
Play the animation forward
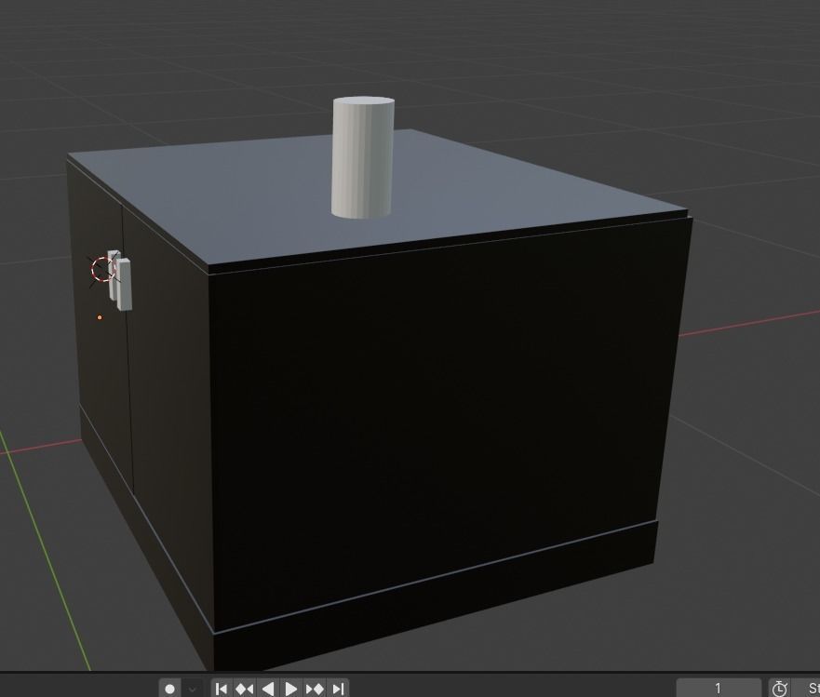click(290, 689)
